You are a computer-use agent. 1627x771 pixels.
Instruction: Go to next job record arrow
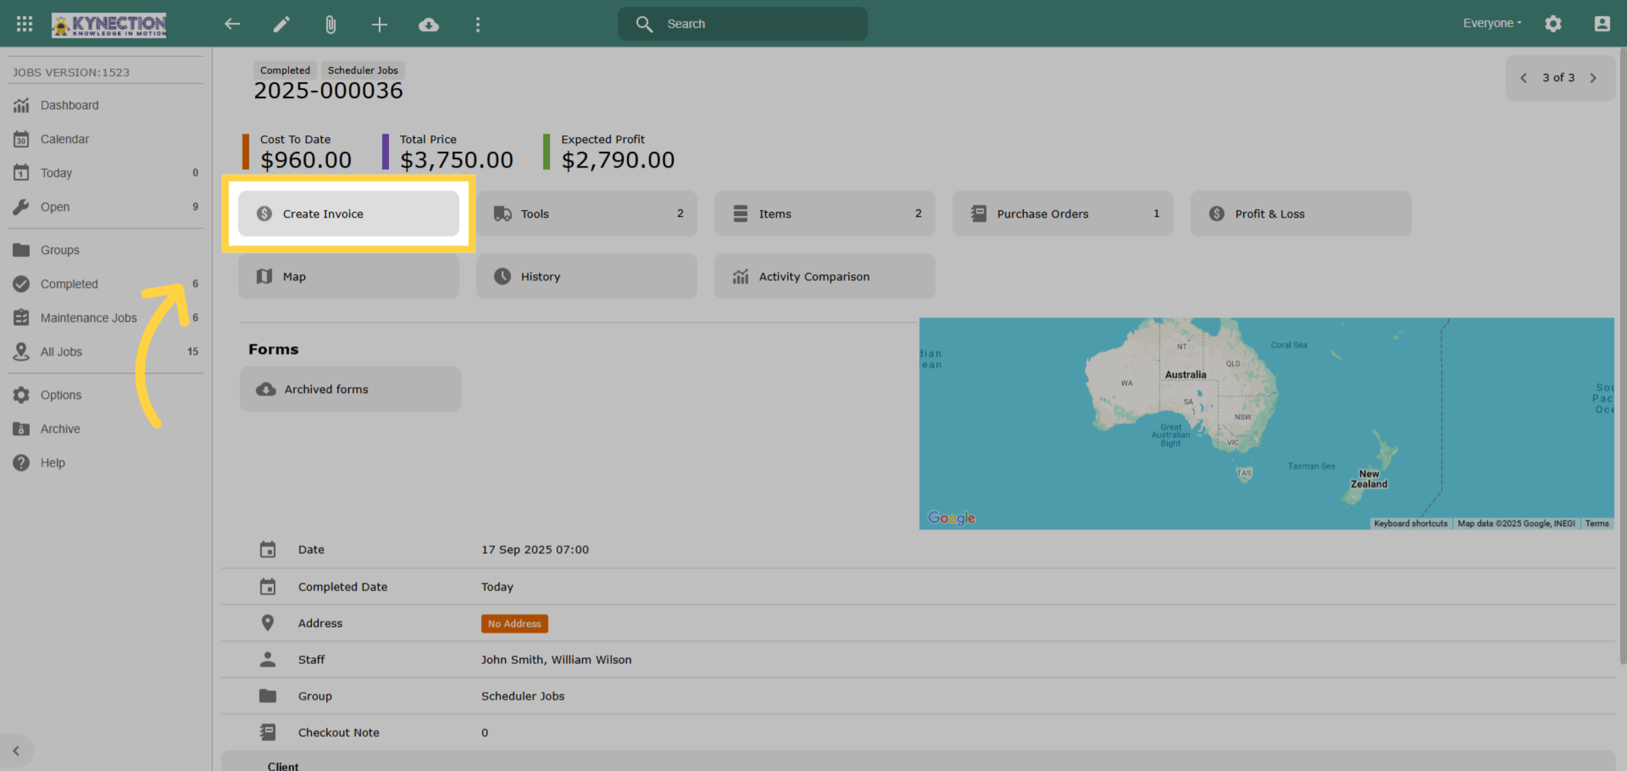coord(1593,78)
